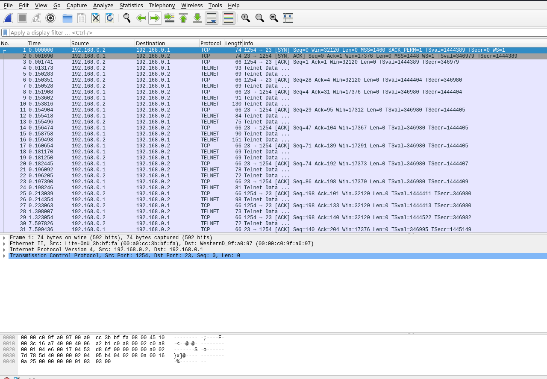Reset text to normal size
This screenshot has height=379, width=547.
click(x=274, y=18)
